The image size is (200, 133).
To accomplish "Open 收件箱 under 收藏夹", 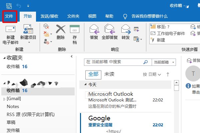I will pyautogui.click(x=17, y=66).
